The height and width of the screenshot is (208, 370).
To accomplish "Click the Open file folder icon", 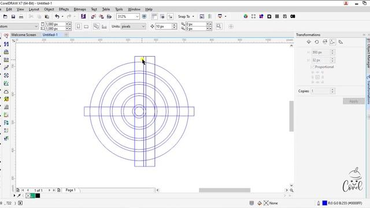I will [x=5, y=17].
